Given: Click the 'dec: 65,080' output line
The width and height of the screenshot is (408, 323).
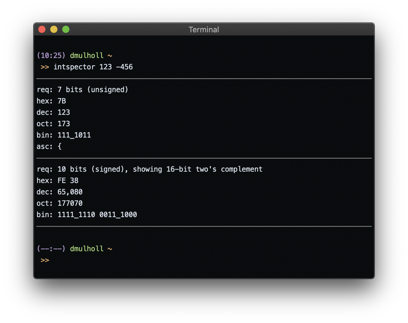Looking at the screenshot, I should click(60, 192).
